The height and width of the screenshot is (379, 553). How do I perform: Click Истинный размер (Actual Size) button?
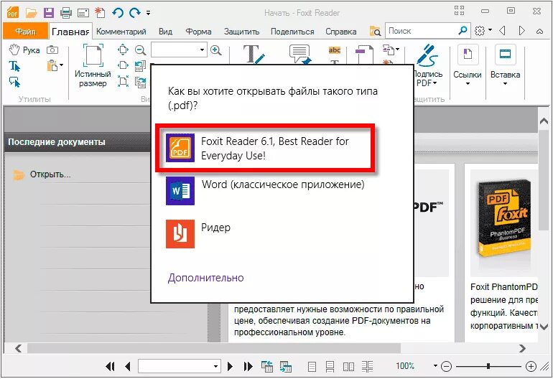tap(93, 66)
